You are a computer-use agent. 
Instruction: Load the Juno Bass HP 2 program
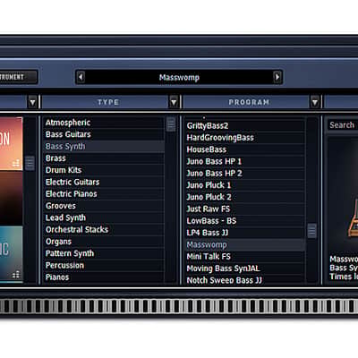[x=245, y=174]
